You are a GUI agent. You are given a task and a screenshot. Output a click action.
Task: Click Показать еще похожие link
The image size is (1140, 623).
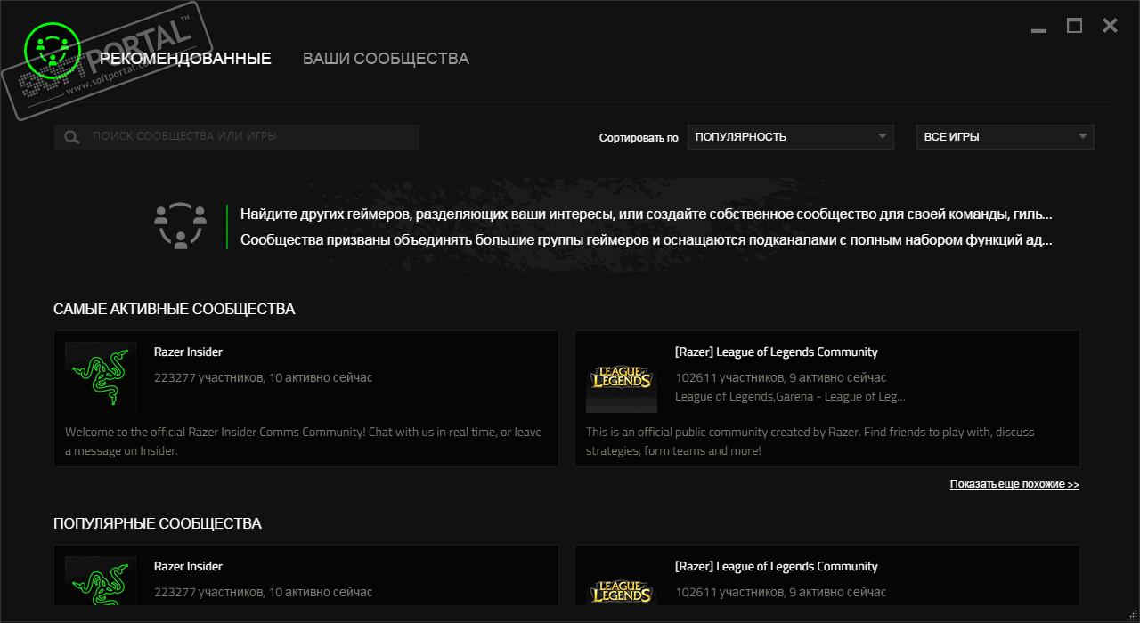pyautogui.click(x=1014, y=484)
